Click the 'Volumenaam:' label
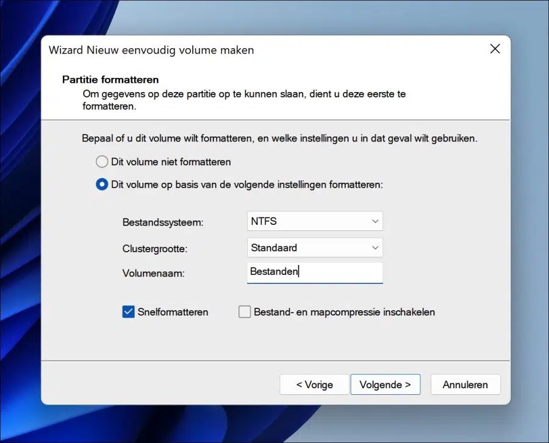 click(x=153, y=274)
